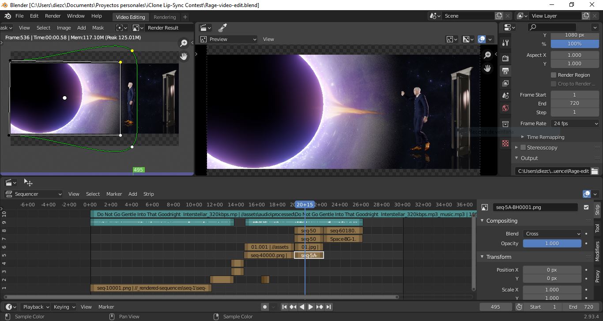Open the sequencer Add menu

pyautogui.click(x=133, y=194)
